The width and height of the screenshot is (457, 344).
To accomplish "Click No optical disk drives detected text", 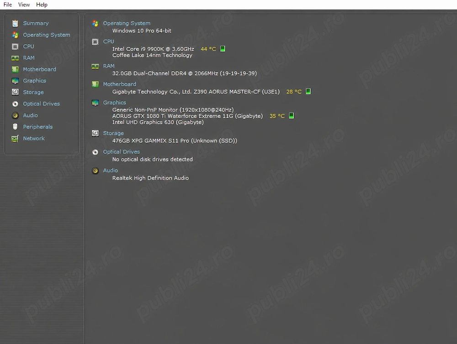I will [153, 160].
